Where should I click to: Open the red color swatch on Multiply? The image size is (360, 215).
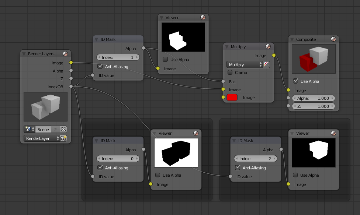(232, 98)
